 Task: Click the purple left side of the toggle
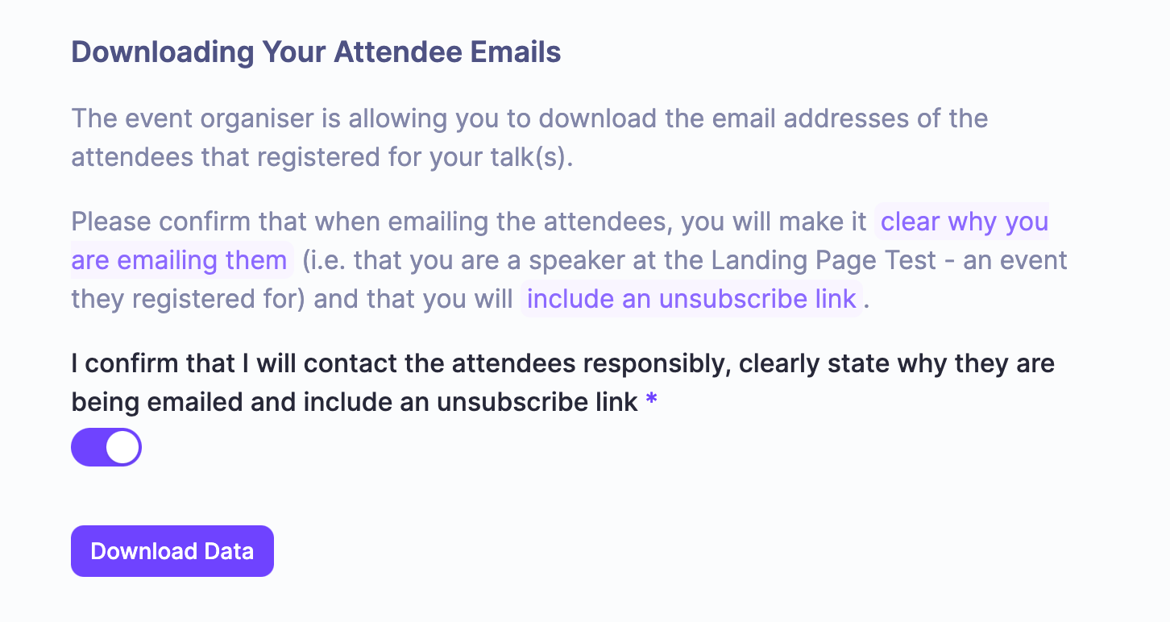pyautogui.click(x=89, y=447)
